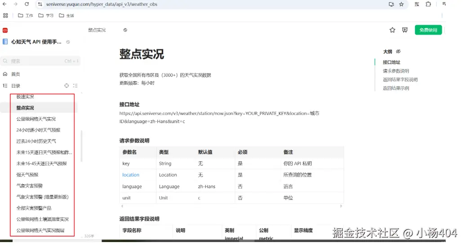The image size is (465, 247).
Task: Star this document with header star icon
Action: (x=392, y=30)
